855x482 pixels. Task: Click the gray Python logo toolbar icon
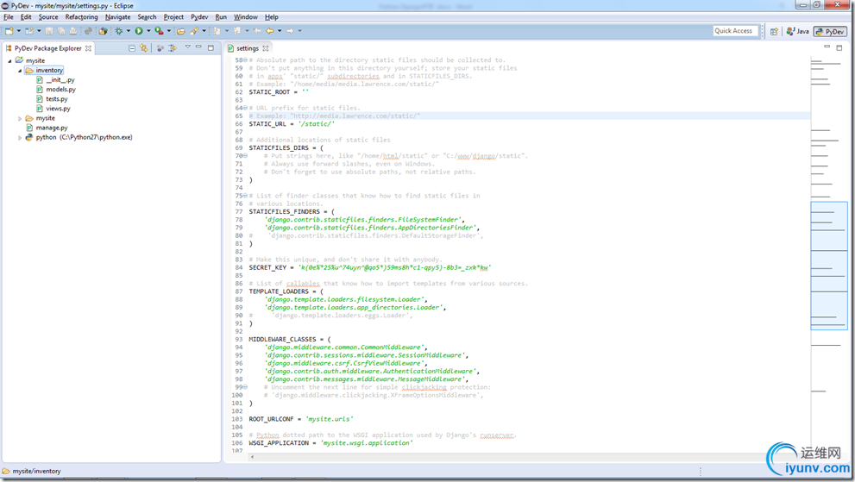(88, 31)
